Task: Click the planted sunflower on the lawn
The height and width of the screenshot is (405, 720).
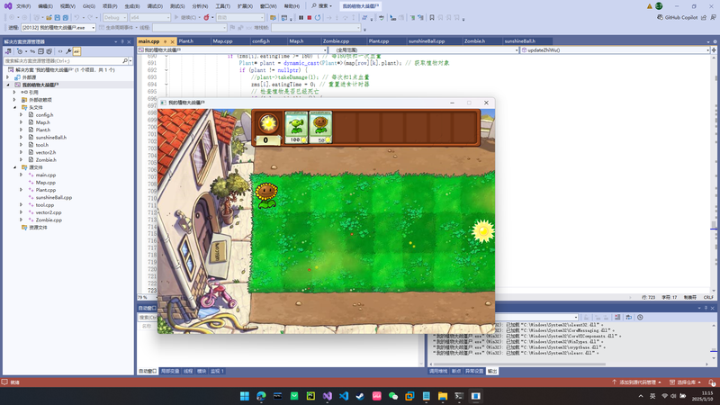Action: 265,194
